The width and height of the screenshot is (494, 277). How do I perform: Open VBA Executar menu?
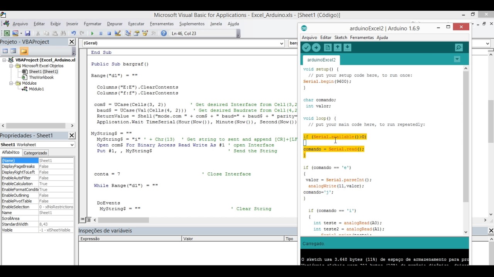tap(136, 24)
